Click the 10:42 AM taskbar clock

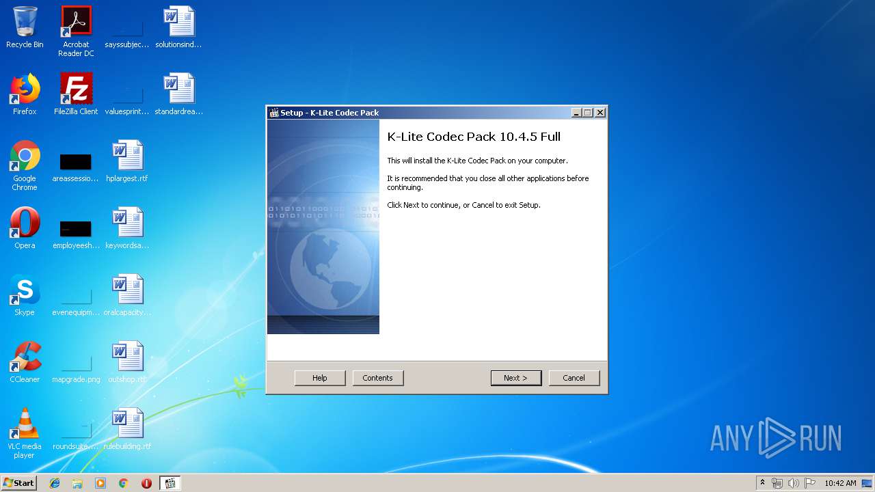click(x=840, y=483)
